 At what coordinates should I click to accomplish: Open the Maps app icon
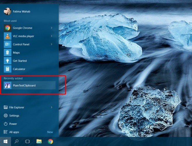(7, 53)
